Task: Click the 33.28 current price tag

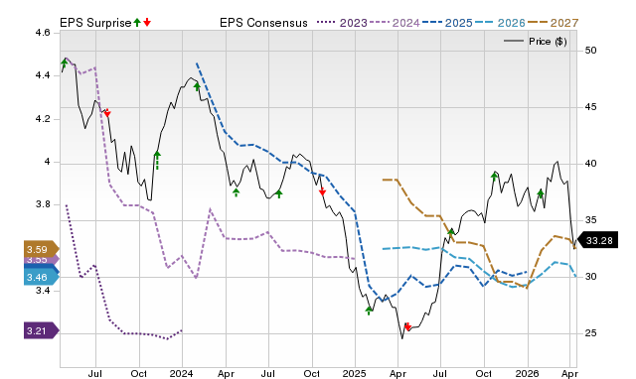Action: (597, 240)
